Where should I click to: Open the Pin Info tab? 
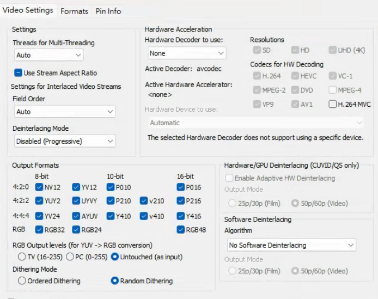pyautogui.click(x=108, y=11)
